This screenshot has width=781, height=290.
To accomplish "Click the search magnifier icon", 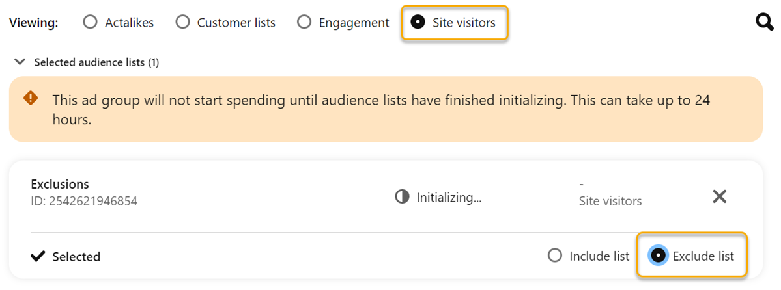I will [x=765, y=23].
